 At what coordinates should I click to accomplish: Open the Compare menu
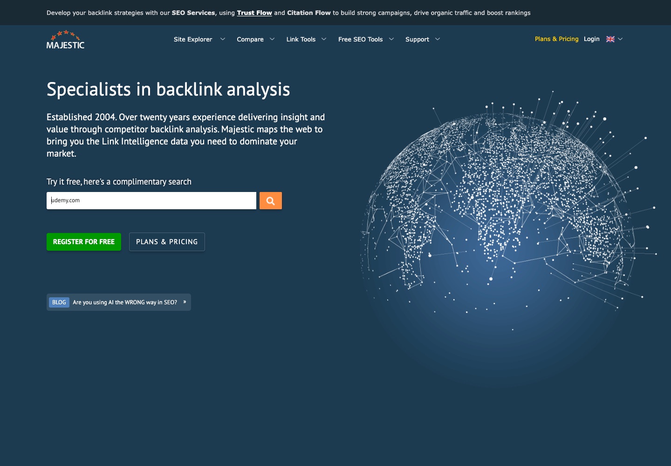pos(250,39)
